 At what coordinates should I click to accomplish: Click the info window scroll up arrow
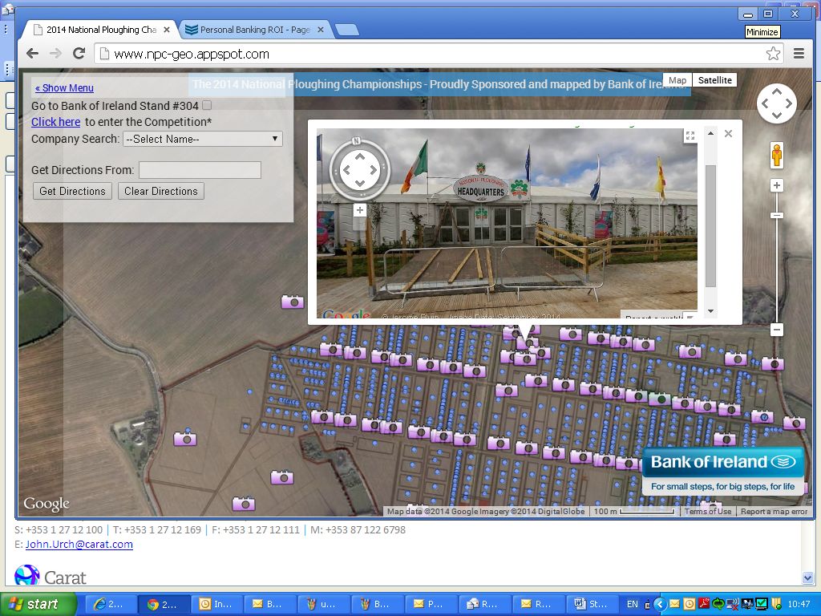tap(710, 134)
